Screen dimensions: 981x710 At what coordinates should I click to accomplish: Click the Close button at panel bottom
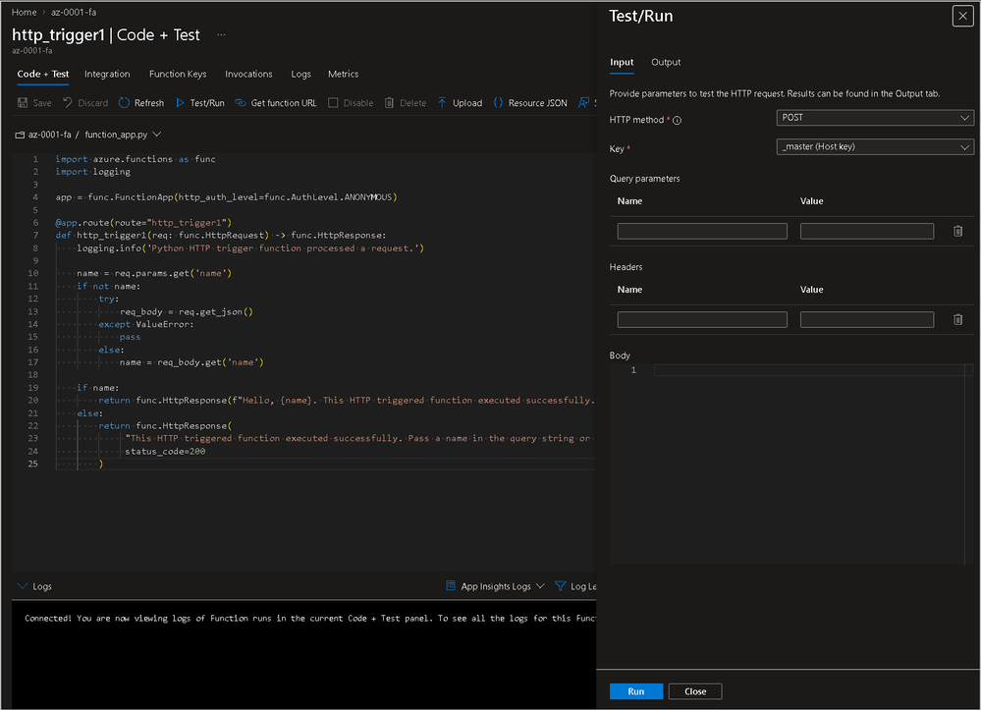coord(695,691)
